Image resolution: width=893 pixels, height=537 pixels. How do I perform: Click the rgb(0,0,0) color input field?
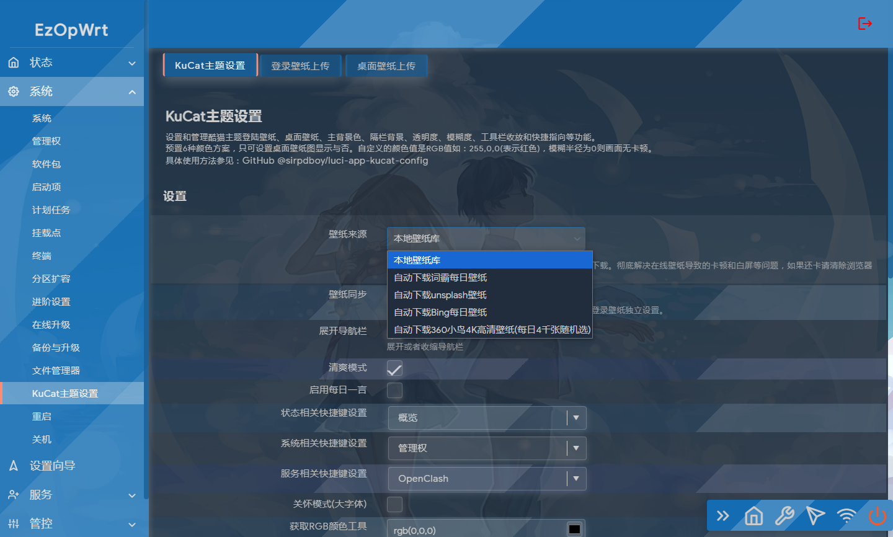(x=474, y=530)
